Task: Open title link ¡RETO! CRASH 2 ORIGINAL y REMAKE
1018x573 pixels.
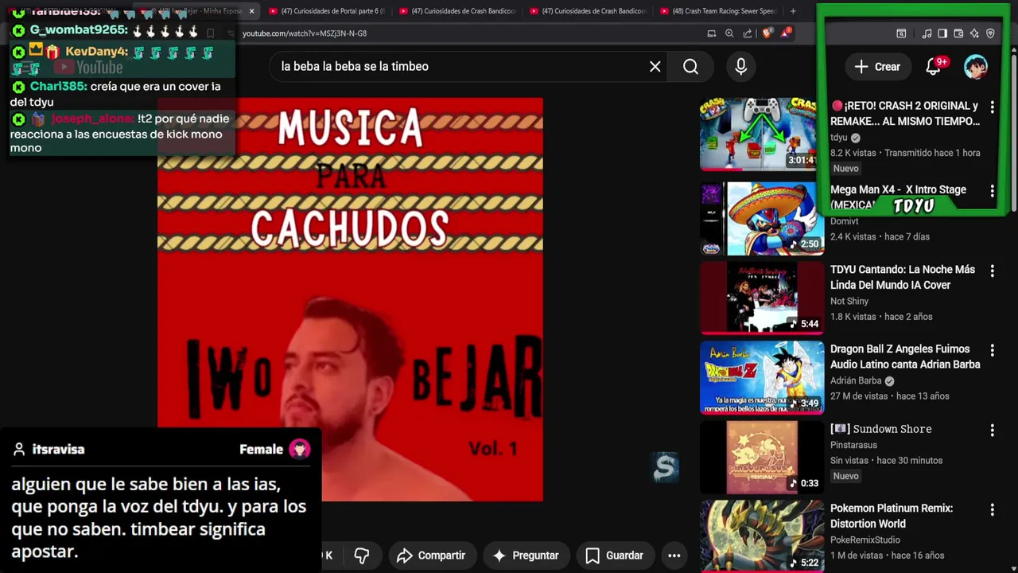Action: click(x=905, y=114)
